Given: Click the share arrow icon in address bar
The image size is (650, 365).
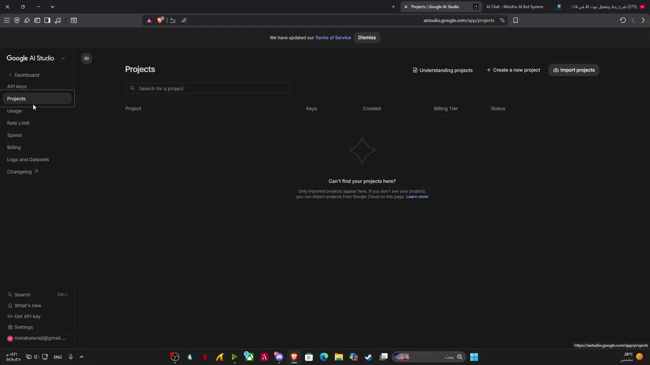Looking at the screenshot, I should coord(173,20).
